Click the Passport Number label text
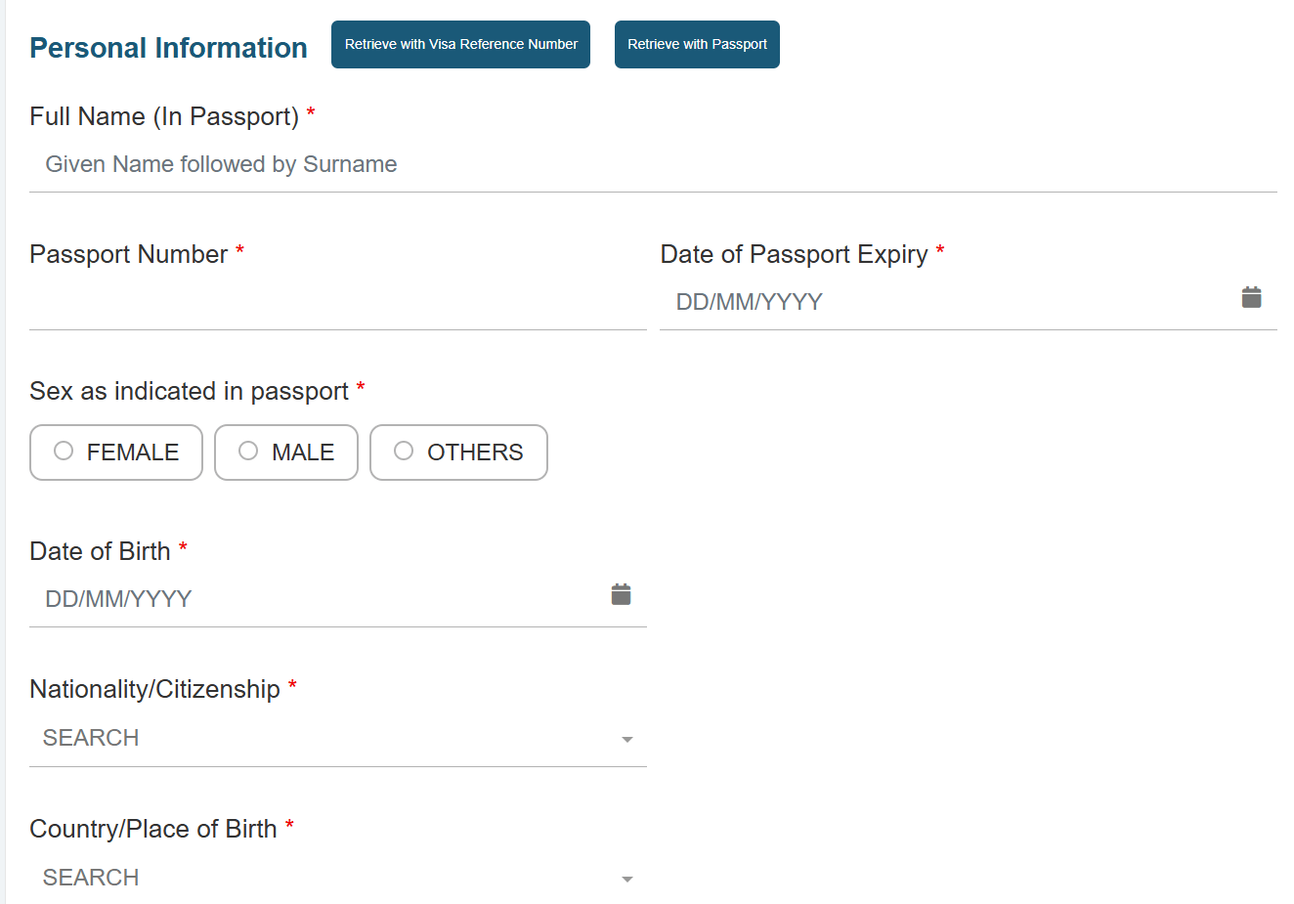 coord(128,255)
